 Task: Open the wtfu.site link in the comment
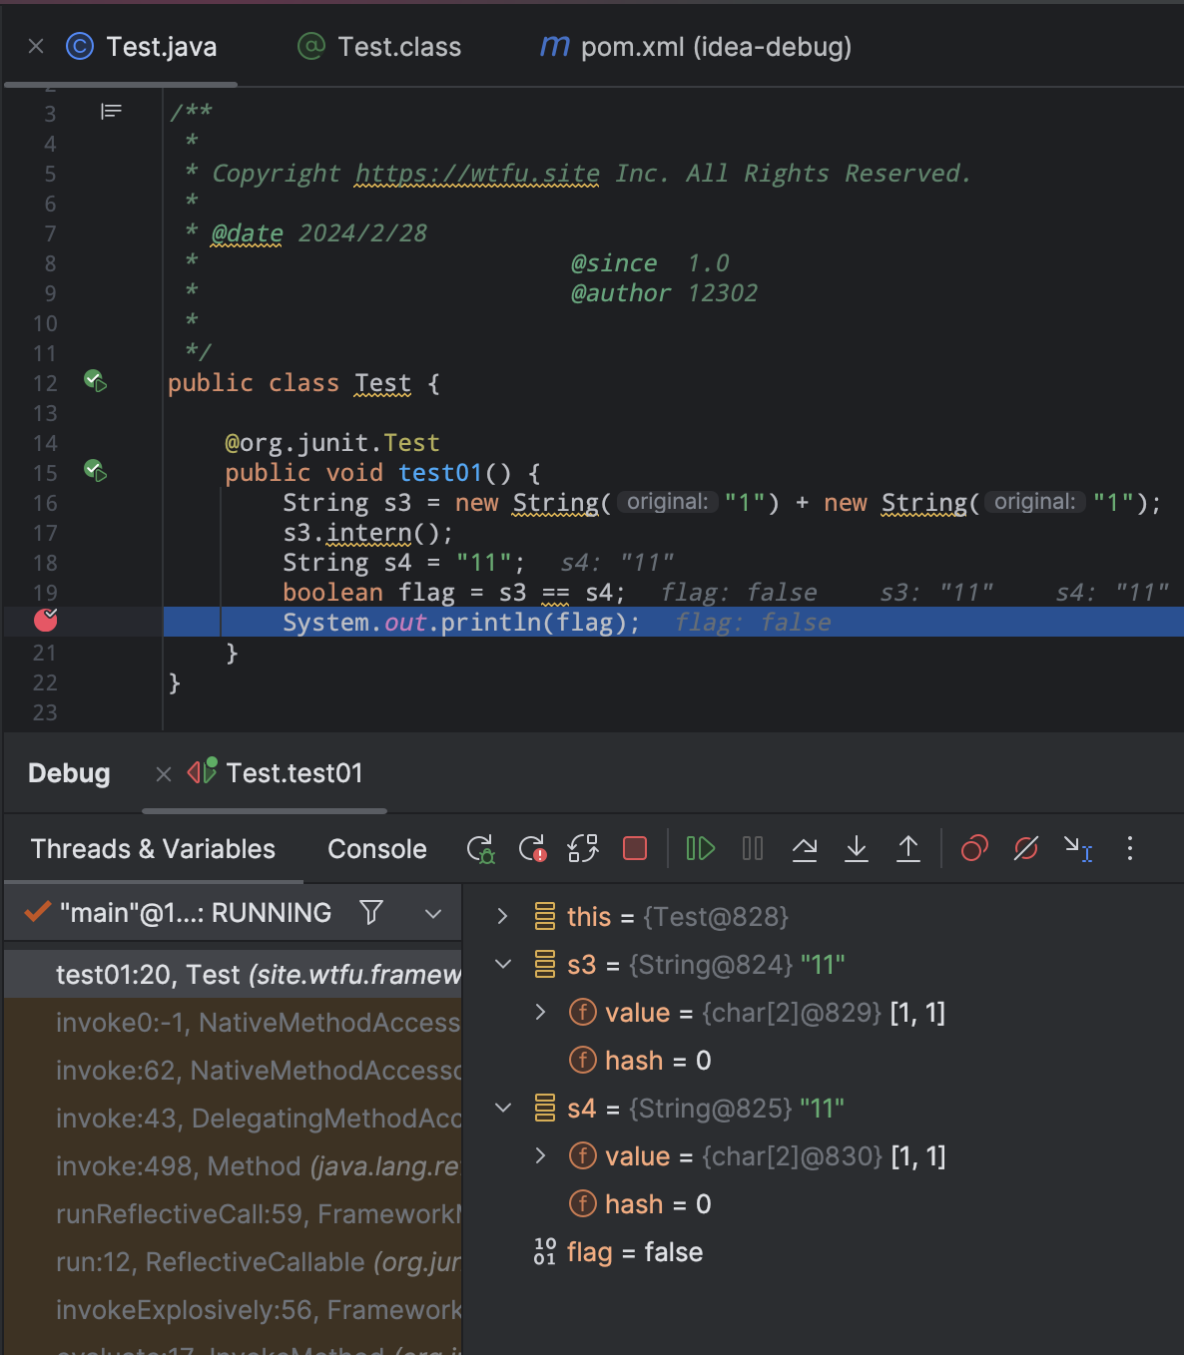click(x=477, y=174)
